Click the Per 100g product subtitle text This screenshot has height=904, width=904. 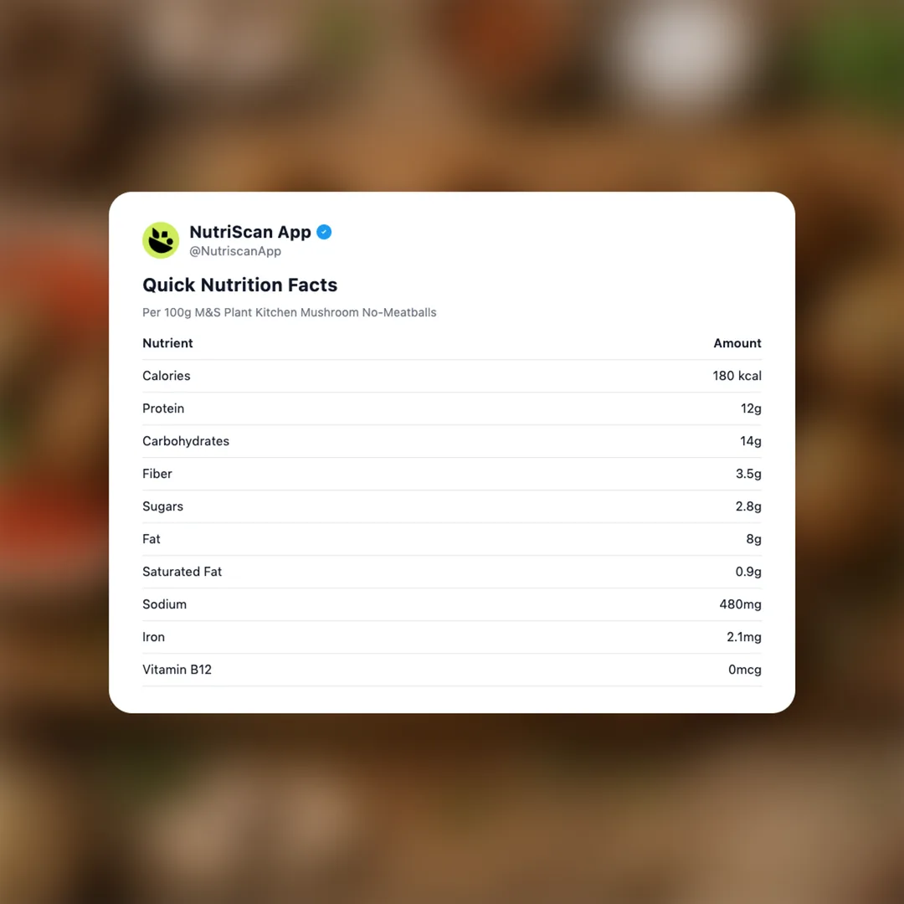[289, 312]
